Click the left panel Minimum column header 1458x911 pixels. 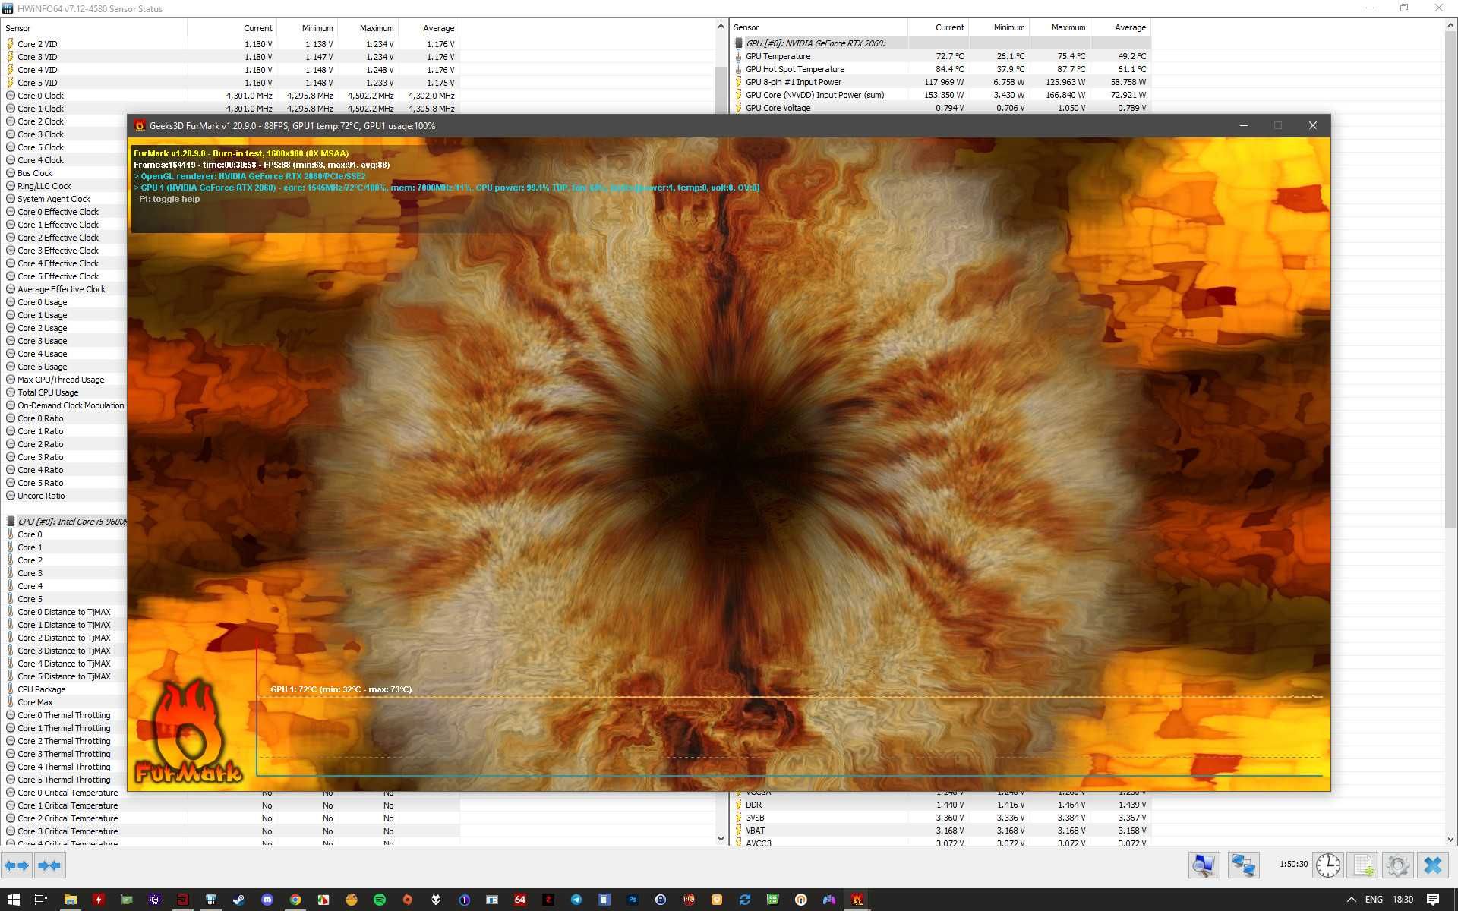coord(308,28)
